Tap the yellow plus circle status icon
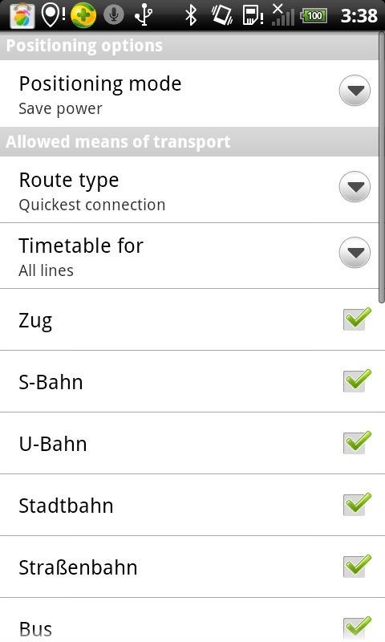Viewport: 385px width, 642px height. coord(83,15)
